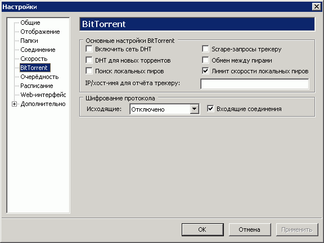
Task: Select 'Web-интерфейс' in the tree
Action: [43, 95]
